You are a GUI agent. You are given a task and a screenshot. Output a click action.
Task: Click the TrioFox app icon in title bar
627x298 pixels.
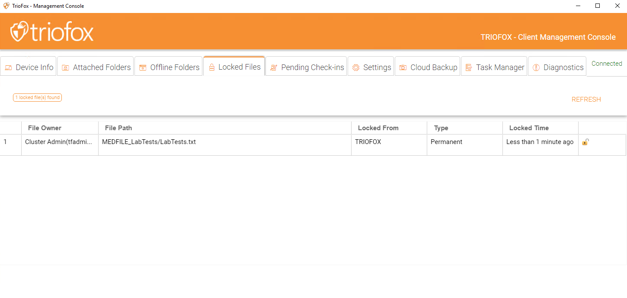point(6,6)
